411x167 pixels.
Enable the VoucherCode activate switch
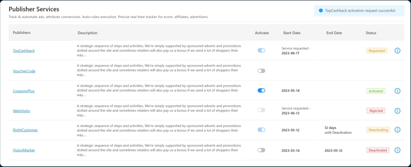tap(261, 71)
